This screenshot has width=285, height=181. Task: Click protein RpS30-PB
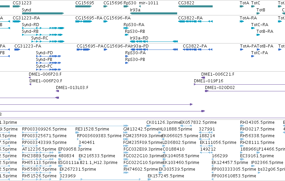click(x=135, y=60)
